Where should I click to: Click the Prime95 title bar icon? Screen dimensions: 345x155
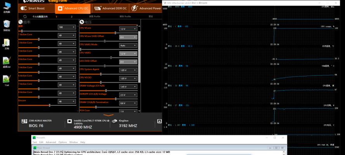(34, 138)
